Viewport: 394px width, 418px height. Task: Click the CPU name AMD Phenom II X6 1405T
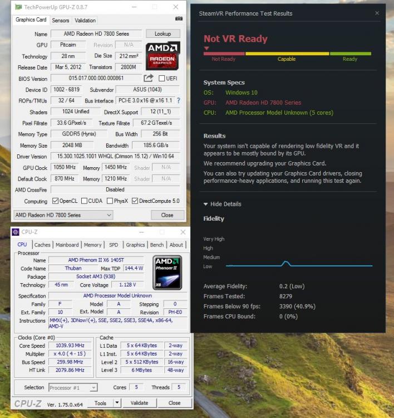(96, 260)
